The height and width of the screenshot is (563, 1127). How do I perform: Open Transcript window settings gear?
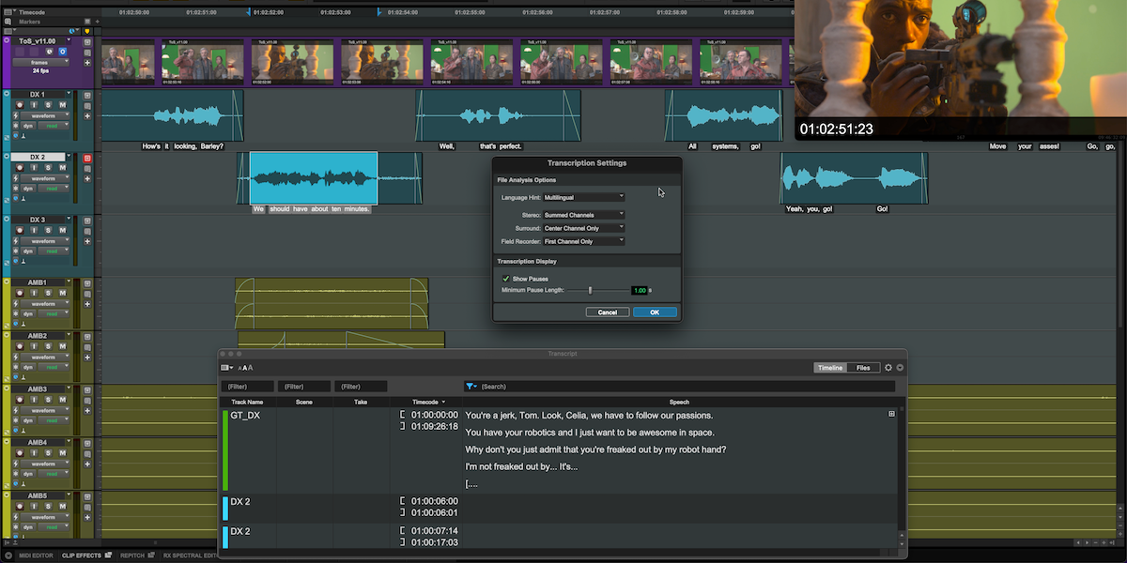click(888, 368)
